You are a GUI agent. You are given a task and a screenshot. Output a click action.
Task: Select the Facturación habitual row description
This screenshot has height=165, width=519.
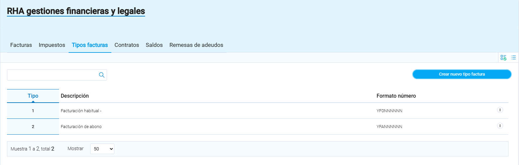click(81, 111)
